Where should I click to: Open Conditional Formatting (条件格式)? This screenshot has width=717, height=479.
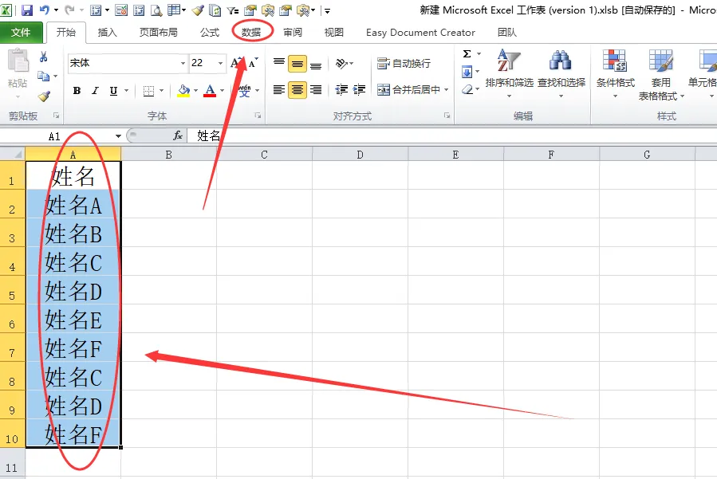(616, 73)
